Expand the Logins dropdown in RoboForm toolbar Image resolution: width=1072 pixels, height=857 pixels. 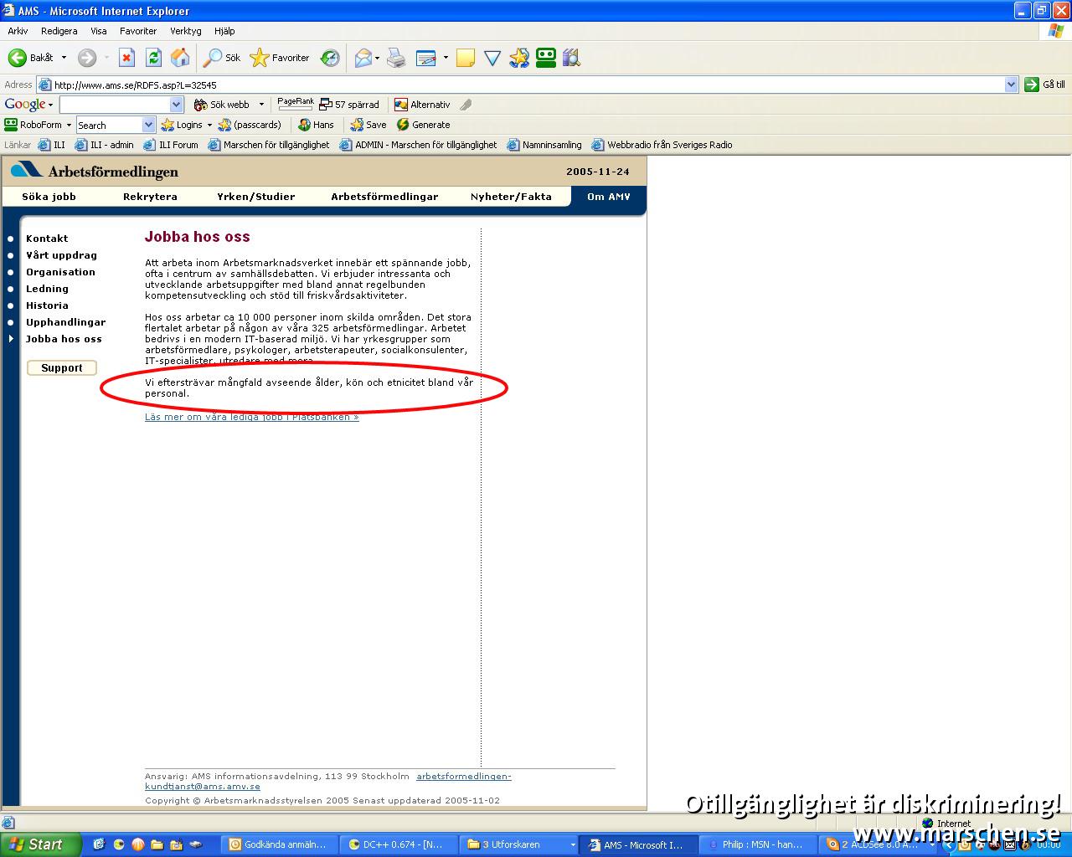pyautogui.click(x=209, y=125)
